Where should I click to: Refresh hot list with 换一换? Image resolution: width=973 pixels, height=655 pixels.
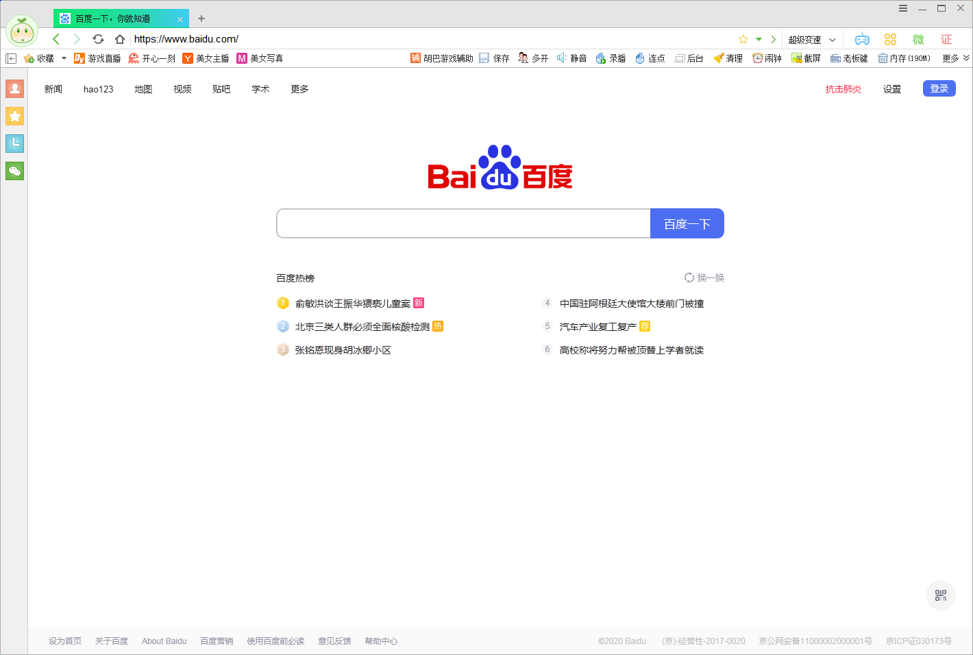pos(704,277)
